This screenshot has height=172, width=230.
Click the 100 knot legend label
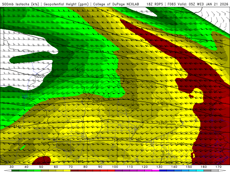point(115,167)
